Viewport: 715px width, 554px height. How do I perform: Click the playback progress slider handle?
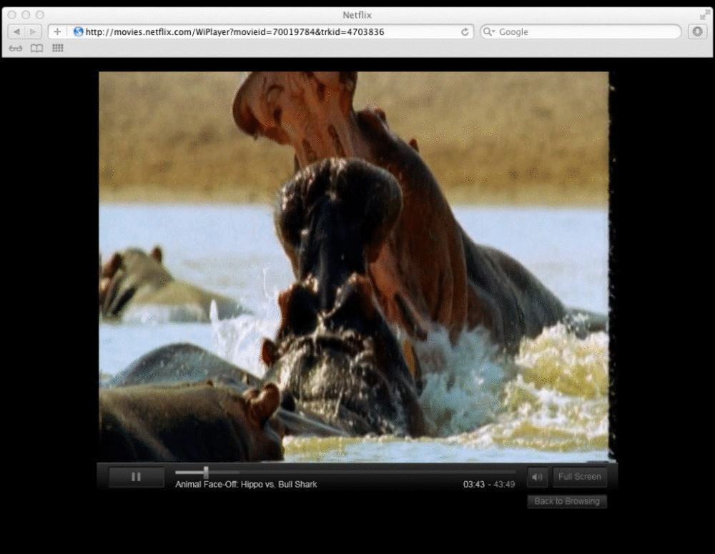(x=206, y=472)
